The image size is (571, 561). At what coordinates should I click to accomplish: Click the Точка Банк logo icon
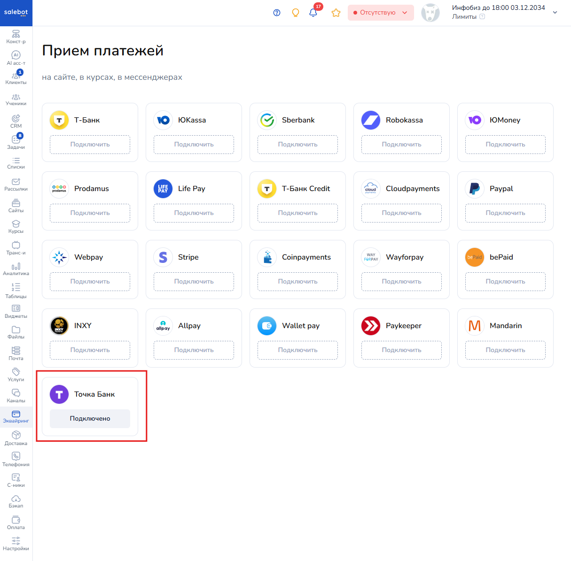pos(59,394)
